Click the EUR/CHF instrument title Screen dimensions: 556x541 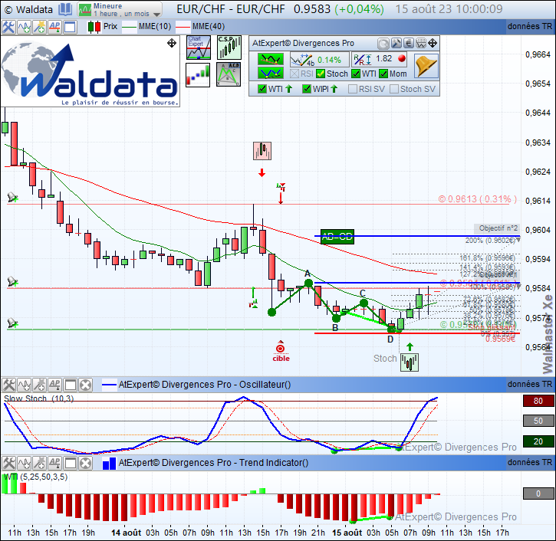coord(231,9)
